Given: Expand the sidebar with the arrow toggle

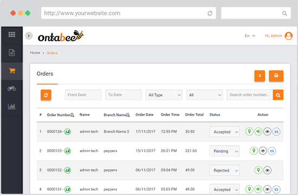Looking at the screenshot, I should coord(29,36).
